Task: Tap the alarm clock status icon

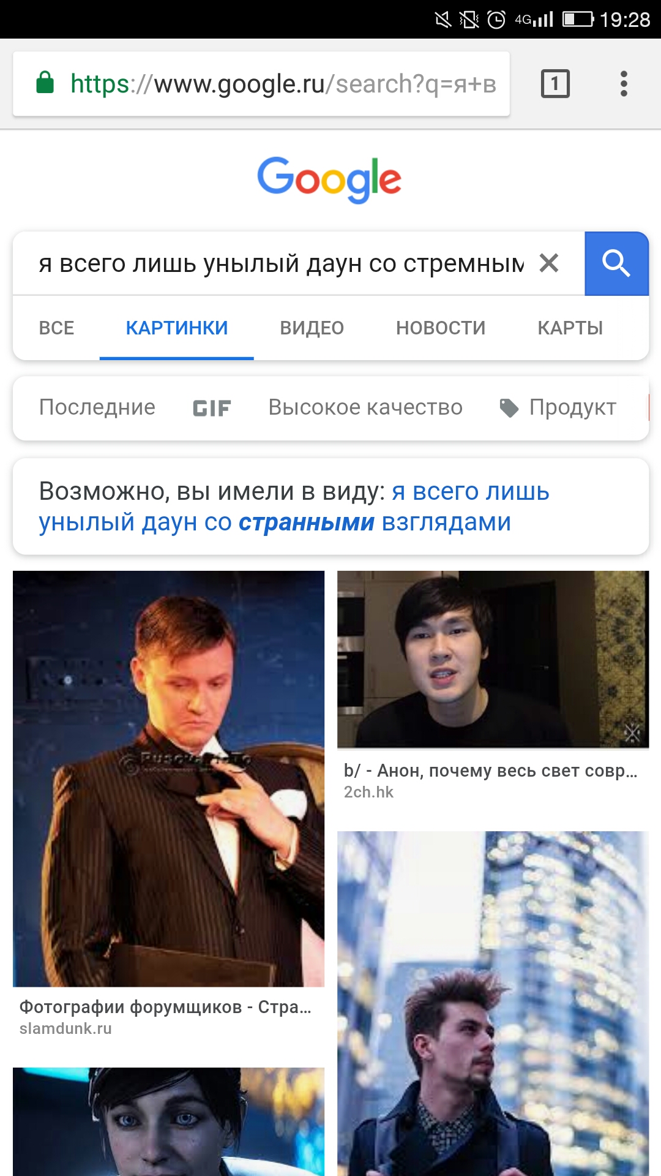Action: coord(496,20)
